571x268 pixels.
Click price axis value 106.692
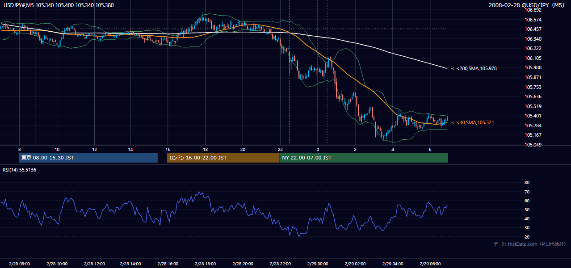533,10
